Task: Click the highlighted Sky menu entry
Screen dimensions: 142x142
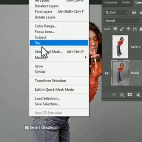Action: pyautogui.click(x=59, y=43)
